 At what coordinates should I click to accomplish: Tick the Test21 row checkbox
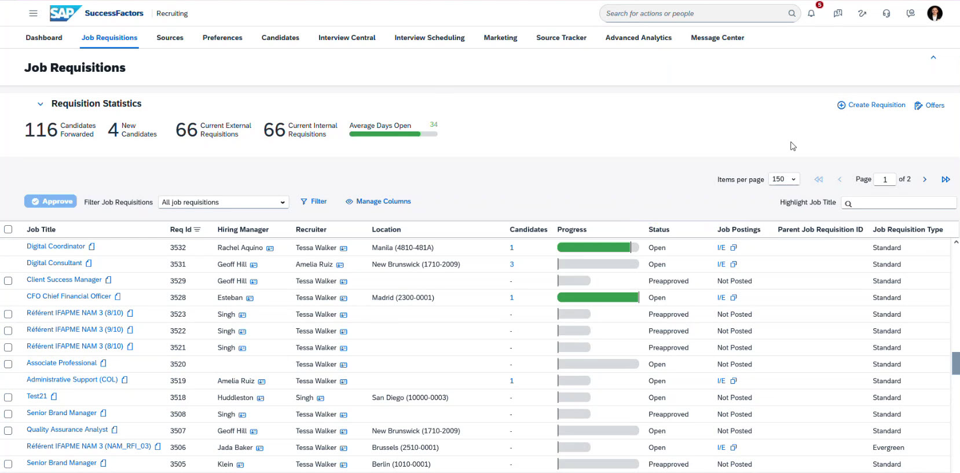tap(8, 398)
